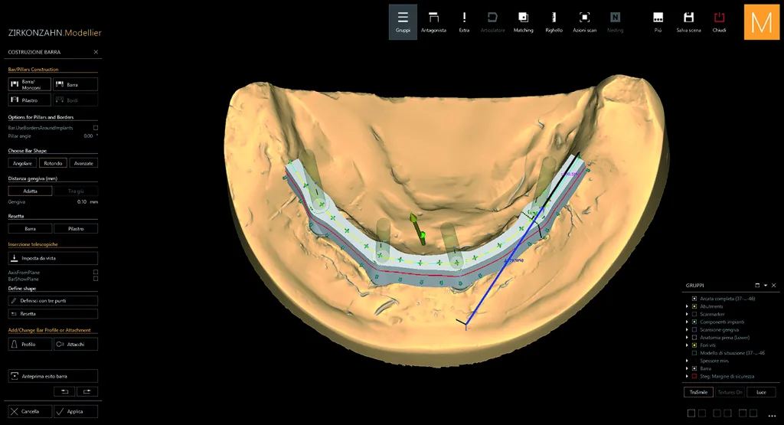Expand the Fori viti tree node
Screen dimensions: 784x425
click(x=687, y=345)
